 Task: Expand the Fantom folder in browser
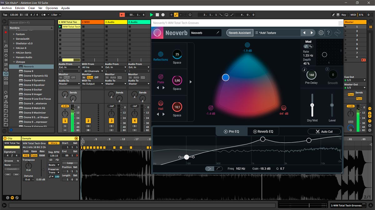coord(14,34)
